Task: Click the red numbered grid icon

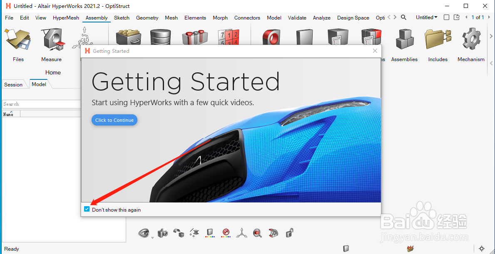Action: point(229,37)
